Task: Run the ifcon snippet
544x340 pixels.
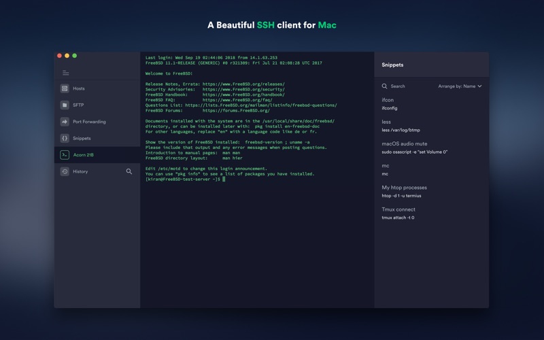Action: click(390, 104)
